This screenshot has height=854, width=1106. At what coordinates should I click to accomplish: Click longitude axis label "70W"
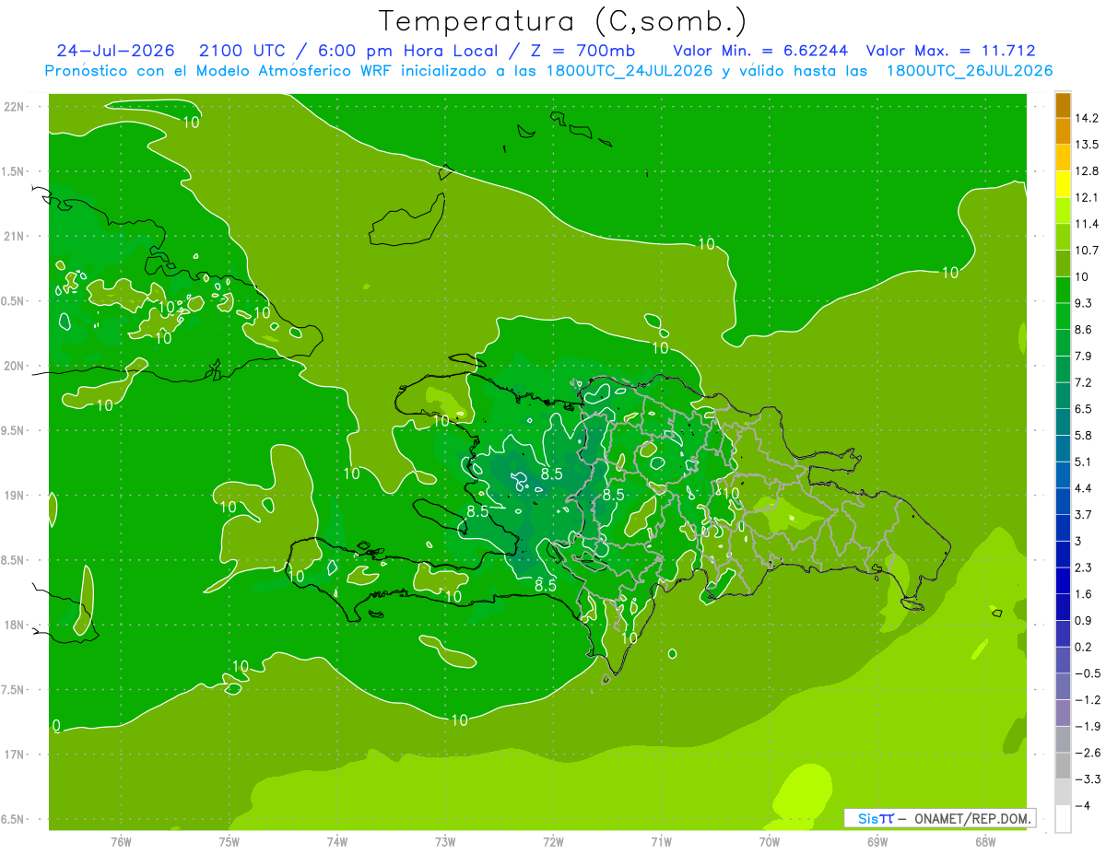coord(769,841)
